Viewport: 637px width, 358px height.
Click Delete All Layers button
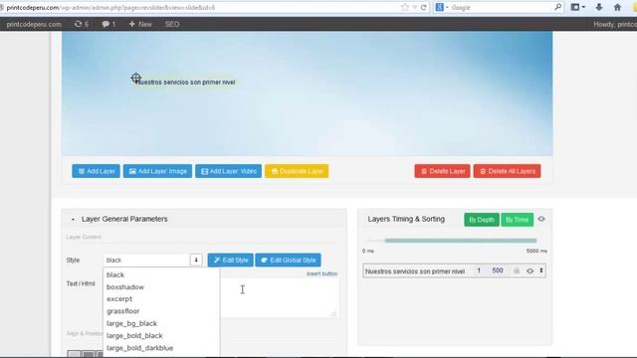click(507, 171)
